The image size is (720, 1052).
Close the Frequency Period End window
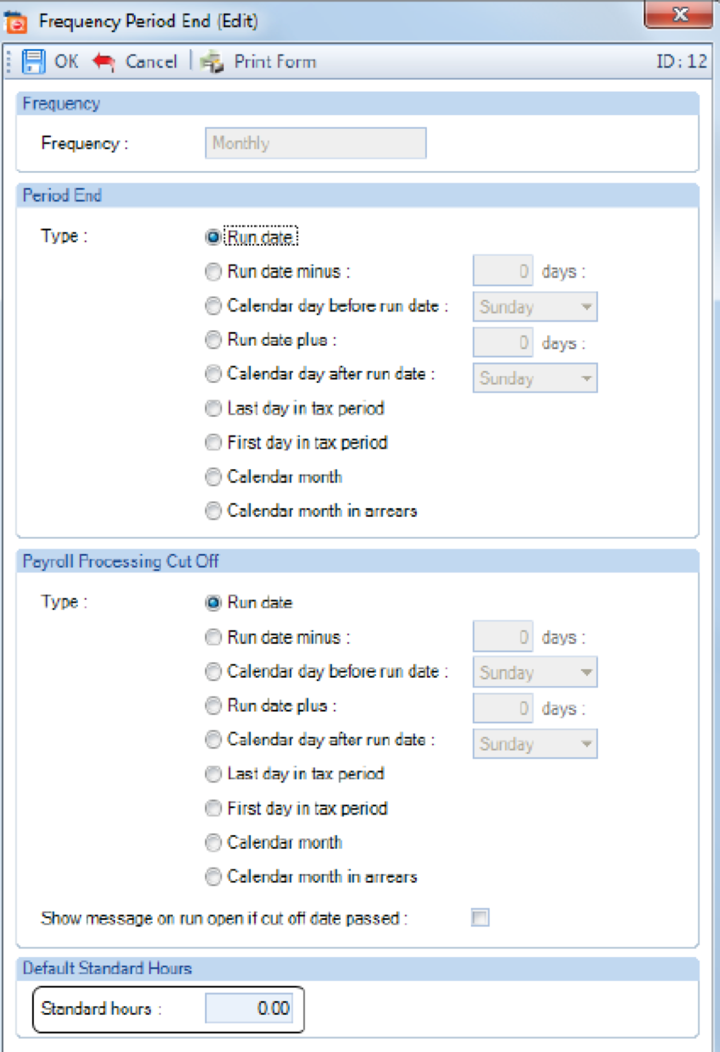pyautogui.click(x=679, y=15)
